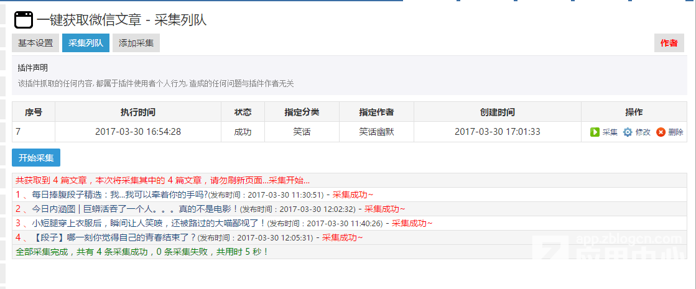Click the red delete icon for 删除

(x=661, y=132)
